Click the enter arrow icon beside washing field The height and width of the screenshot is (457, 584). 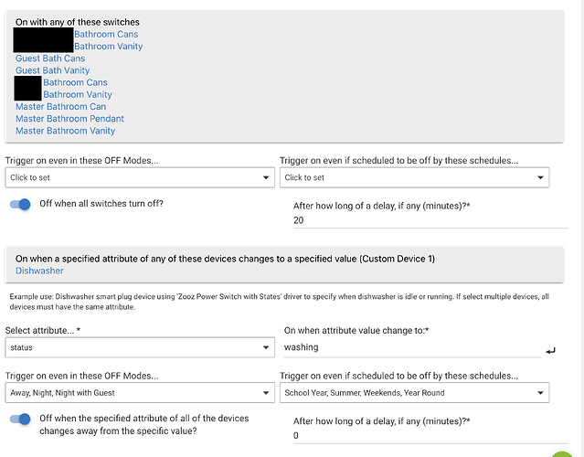pyautogui.click(x=549, y=350)
